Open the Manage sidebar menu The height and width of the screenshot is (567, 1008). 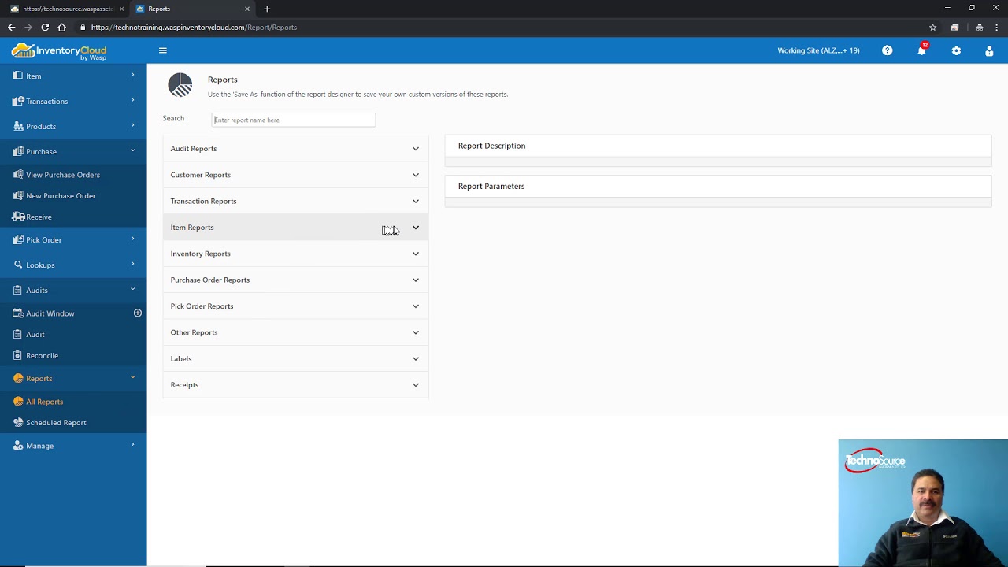[x=73, y=446]
